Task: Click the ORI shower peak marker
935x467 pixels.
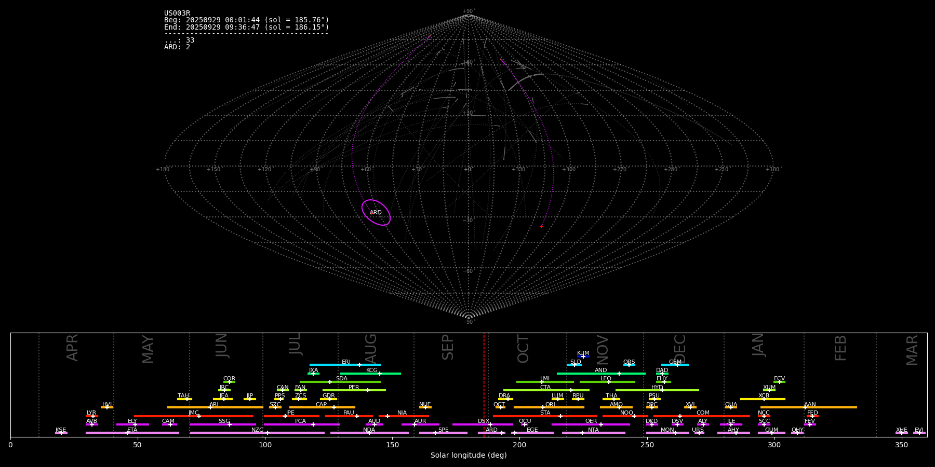Action: tap(543, 407)
